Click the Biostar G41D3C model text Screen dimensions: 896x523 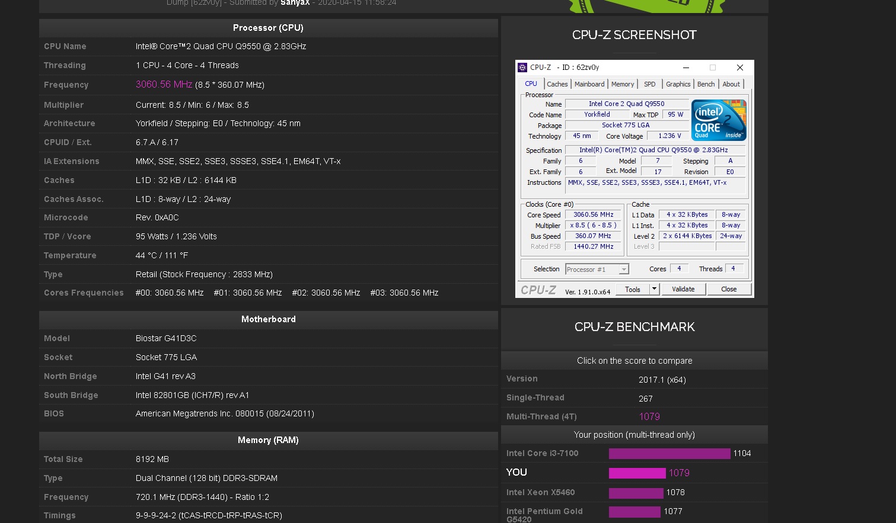pyautogui.click(x=166, y=339)
